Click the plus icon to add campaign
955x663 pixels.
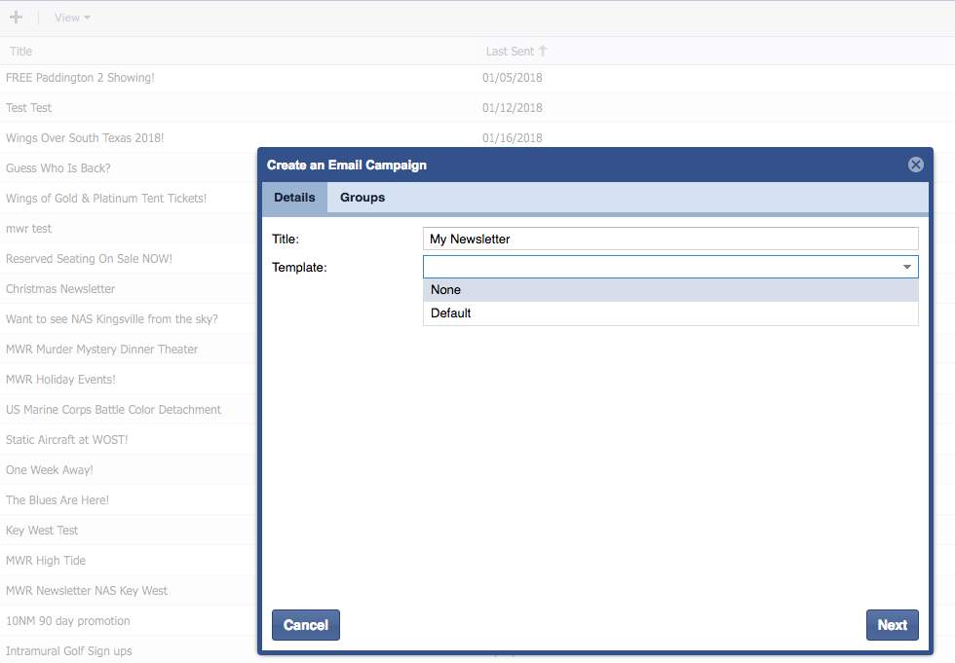pos(16,18)
